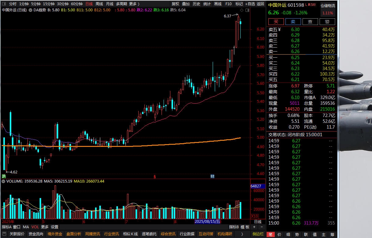Open the 盘面分析 tab
The image size is (372, 238).
click(74, 234)
